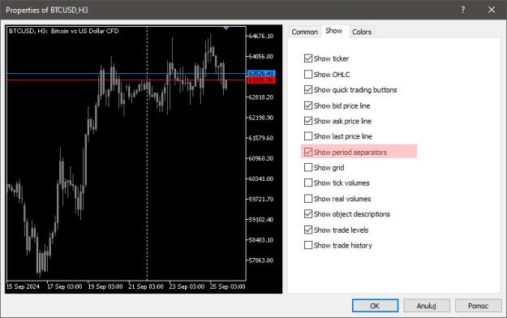
Task: Uncheck Show period separators
Action: coord(308,152)
